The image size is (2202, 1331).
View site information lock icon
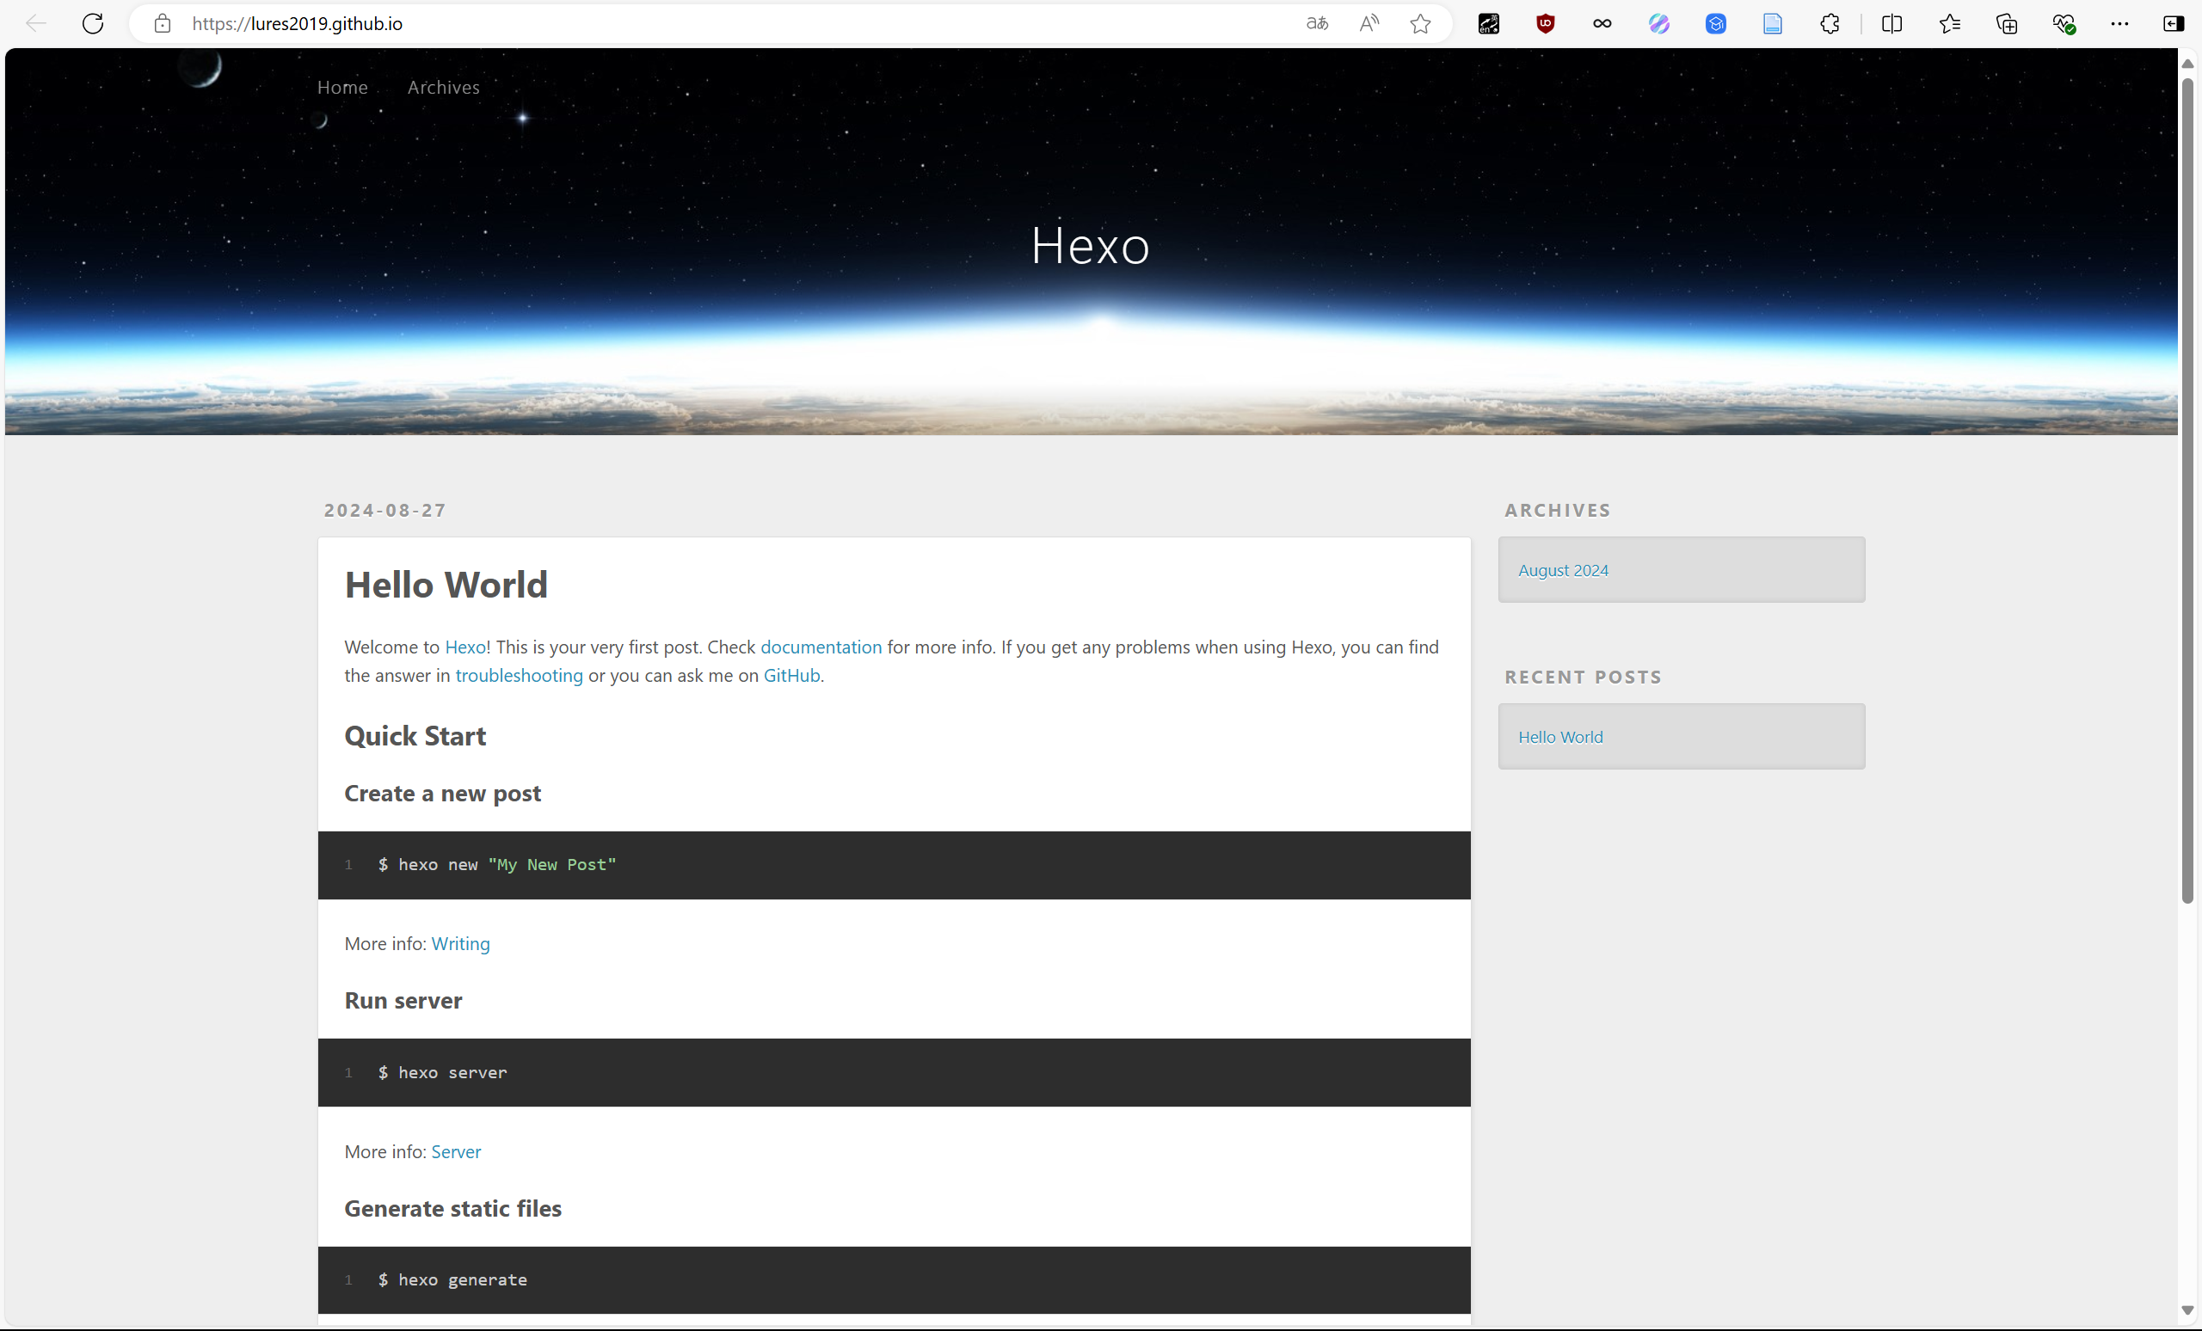pyautogui.click(x=162, y=24)
